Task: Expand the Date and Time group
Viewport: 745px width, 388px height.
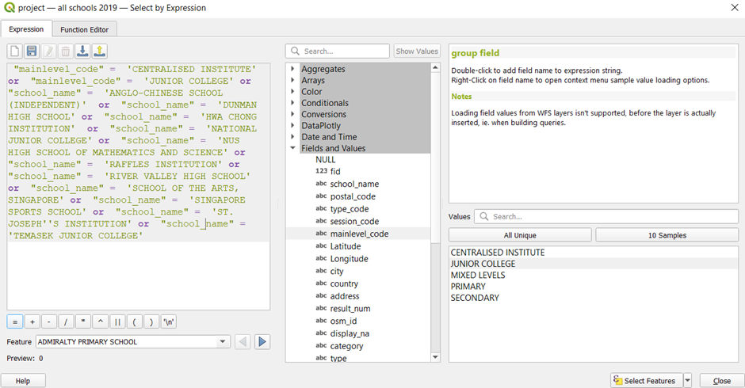Action: click(292, 137)
